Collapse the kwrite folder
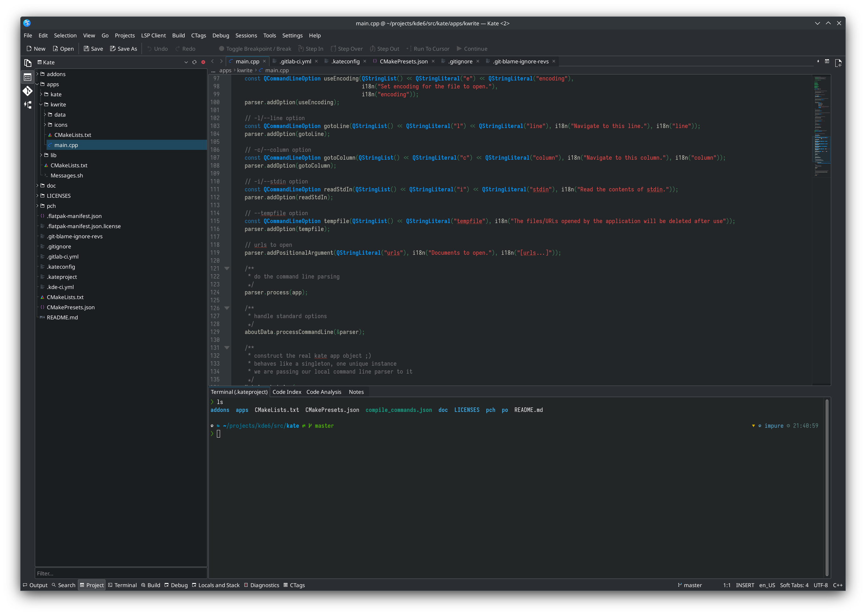The height and width of the screenshot is (615, 866). pos(41,104)
